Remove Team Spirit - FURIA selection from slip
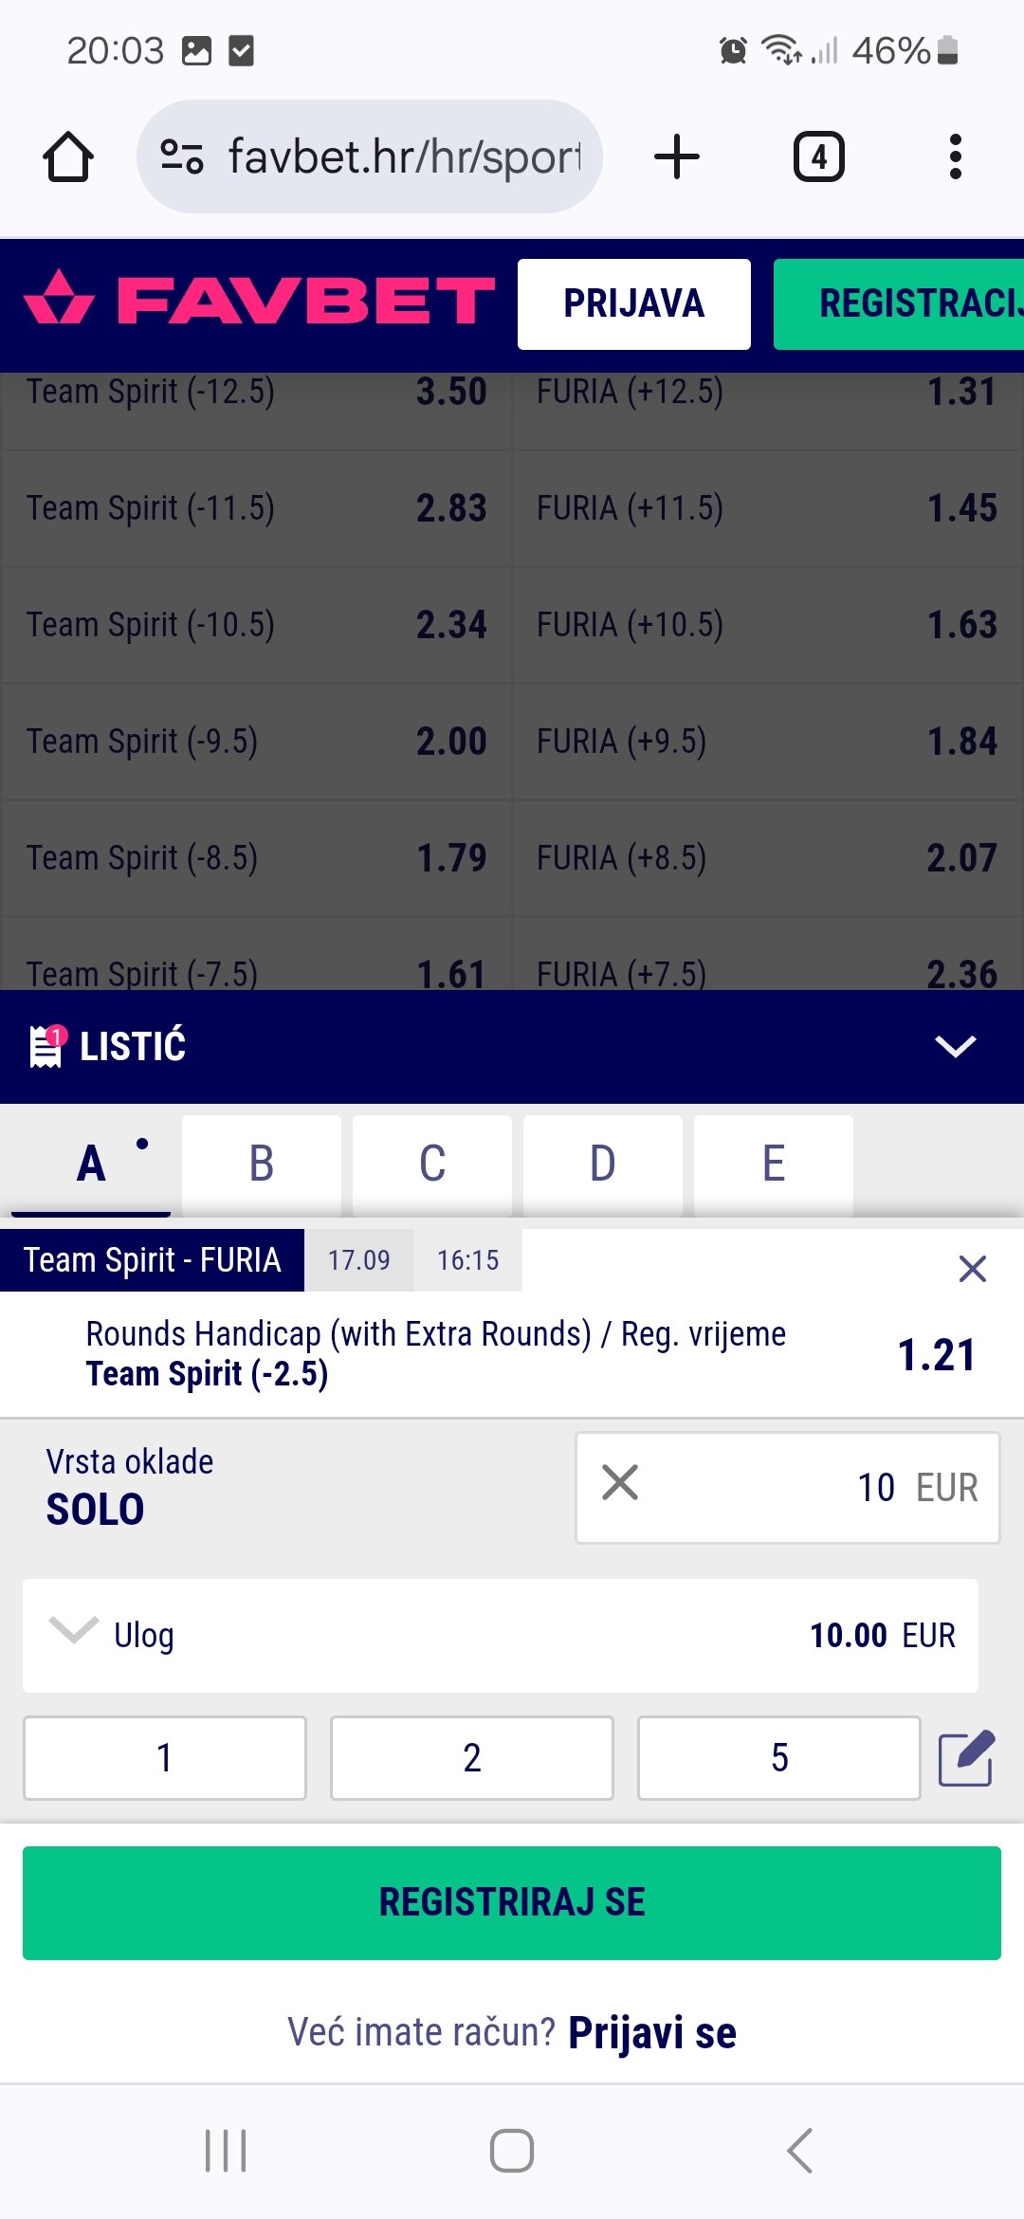The width and height of the screenshot is (1024, 2219). click(x=972, y=1269)
